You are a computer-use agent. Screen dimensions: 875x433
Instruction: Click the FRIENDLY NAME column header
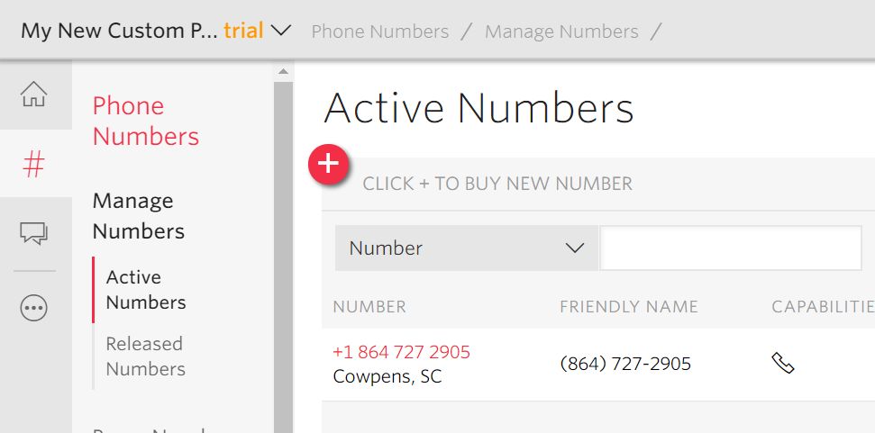tap(629, 306)
